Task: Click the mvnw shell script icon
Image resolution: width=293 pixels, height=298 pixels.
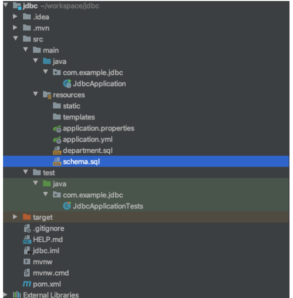Action: (27, 262)
